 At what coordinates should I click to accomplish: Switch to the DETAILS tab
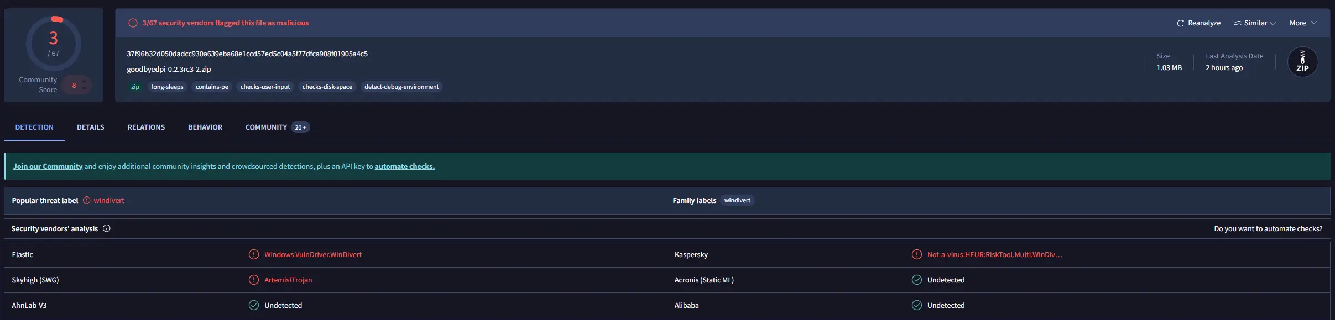coord(91,127)
